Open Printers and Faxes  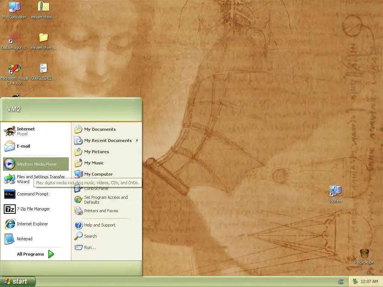point(107,211)
